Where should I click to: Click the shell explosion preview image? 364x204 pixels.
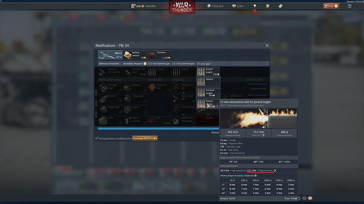click(x=258, y=118)
